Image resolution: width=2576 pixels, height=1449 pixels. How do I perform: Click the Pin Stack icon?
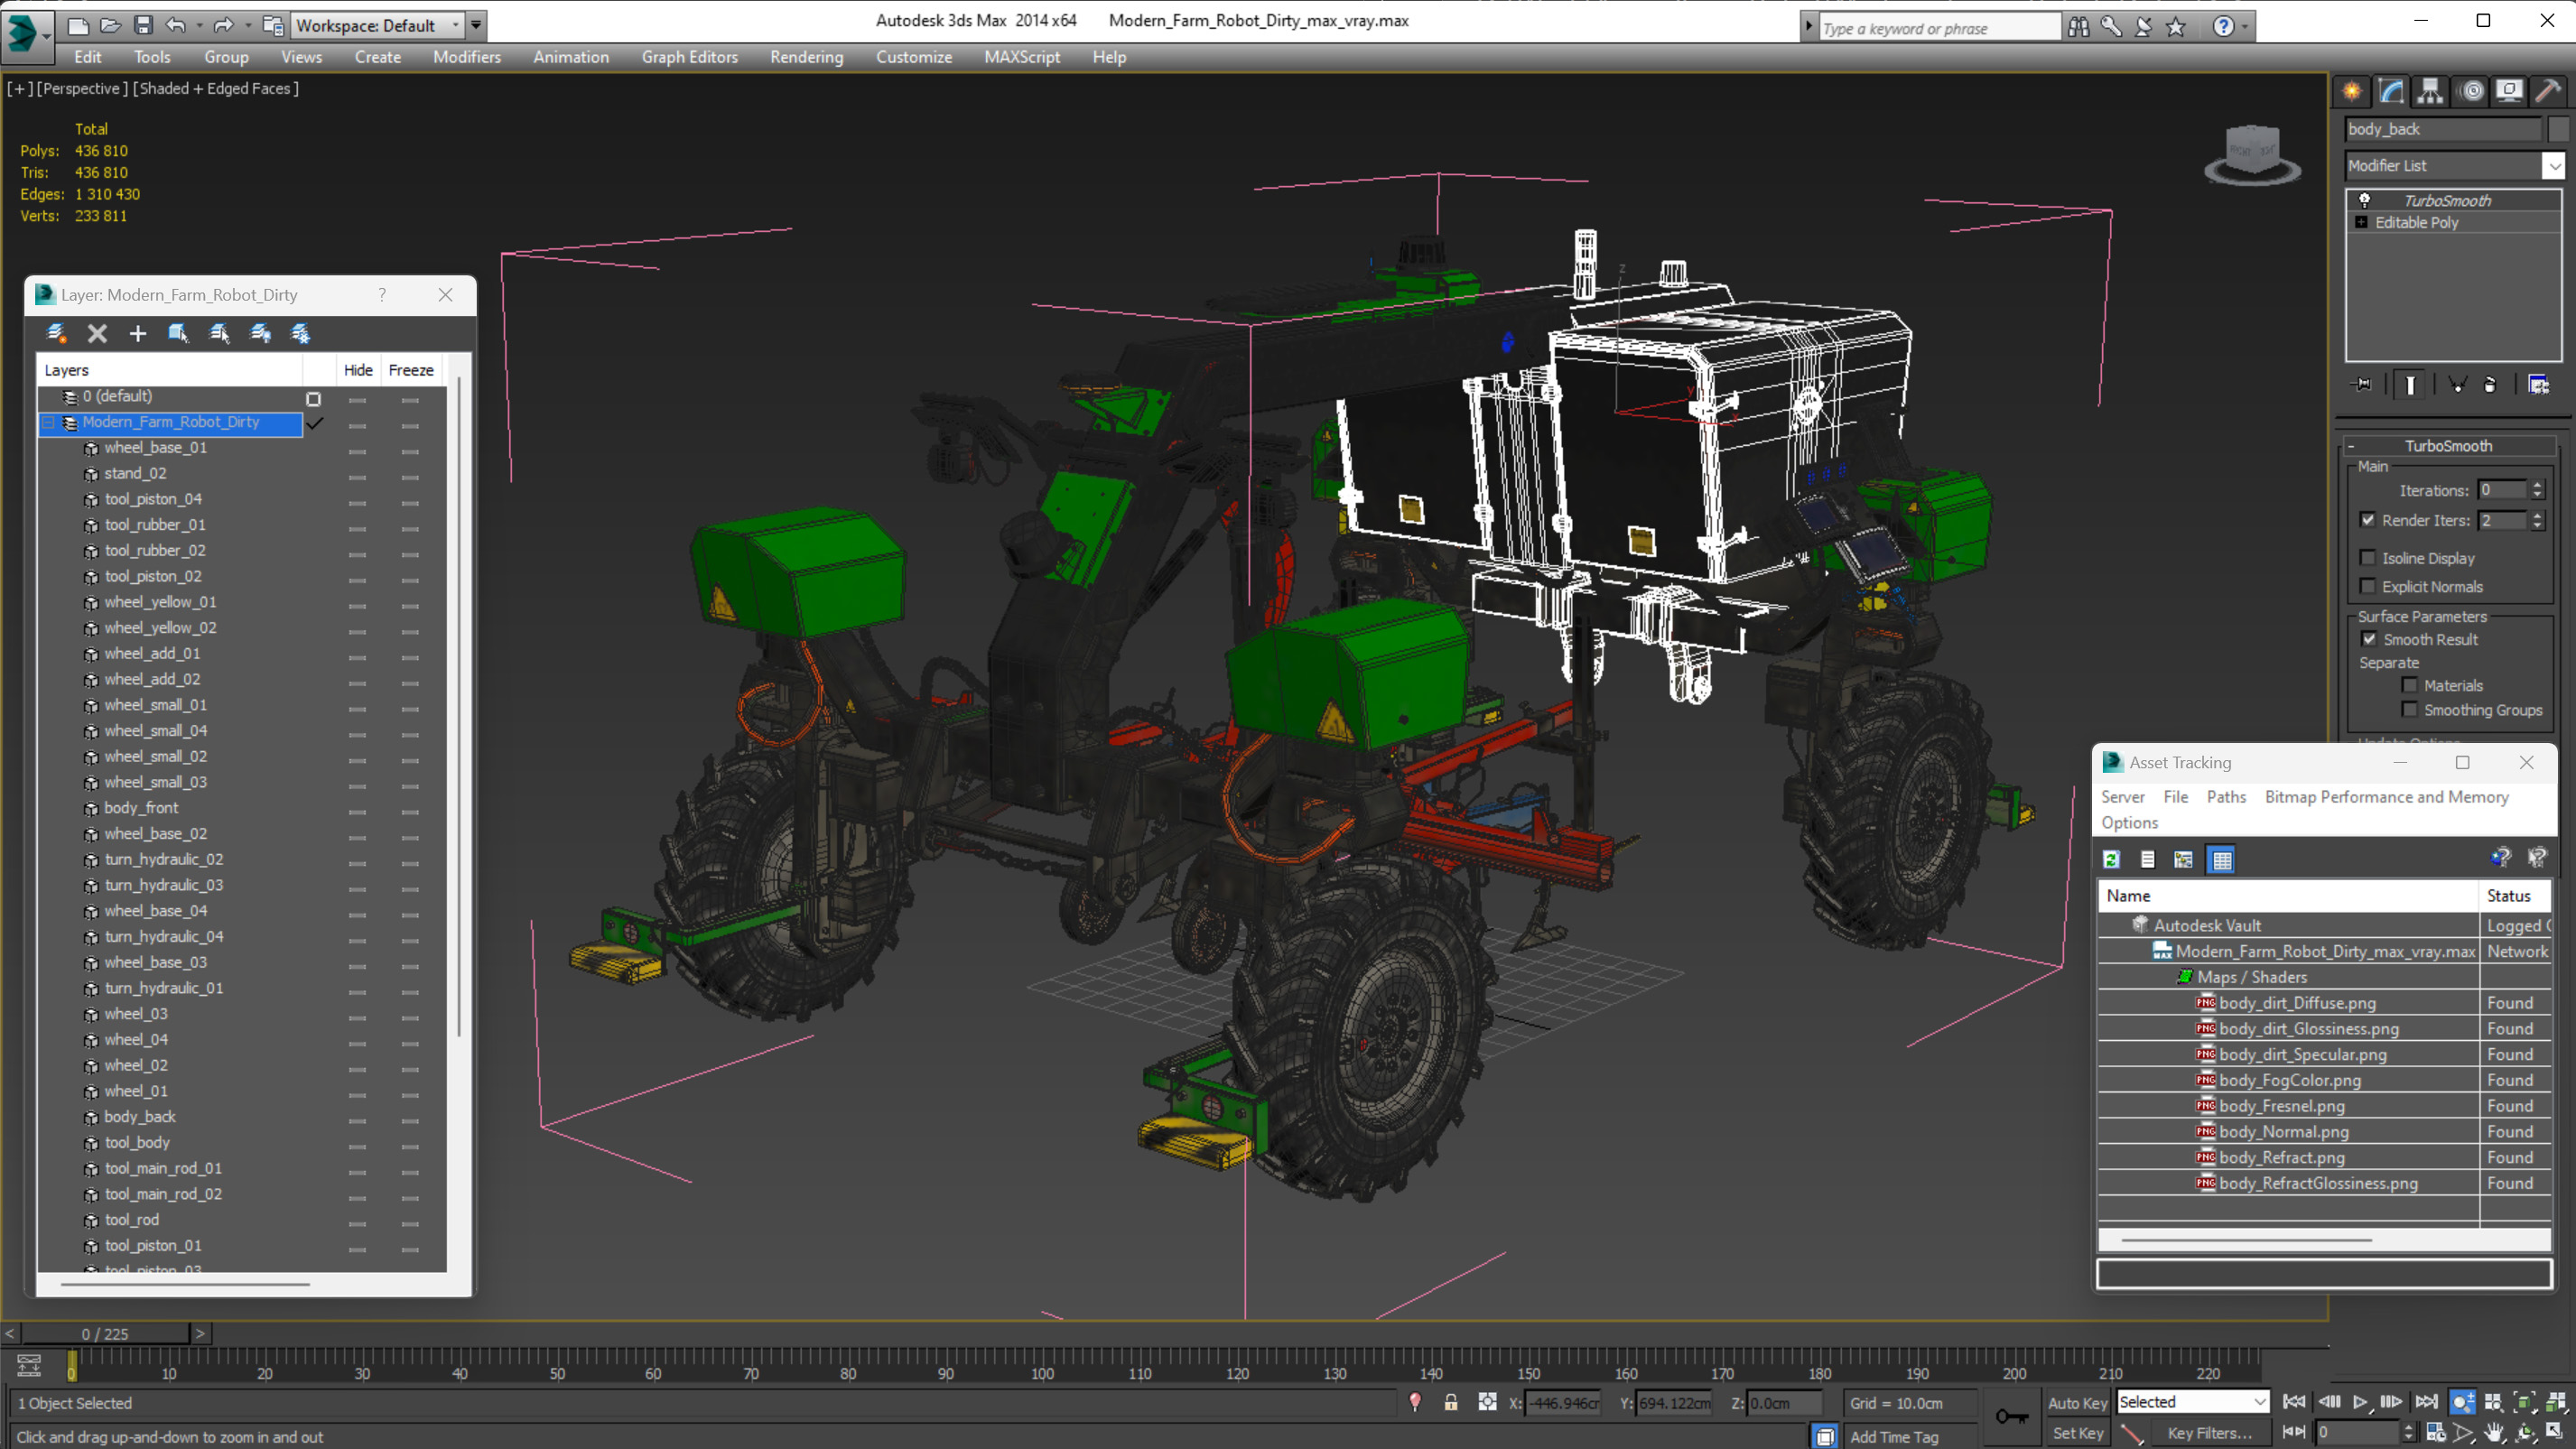click(x=2363, y=385)
